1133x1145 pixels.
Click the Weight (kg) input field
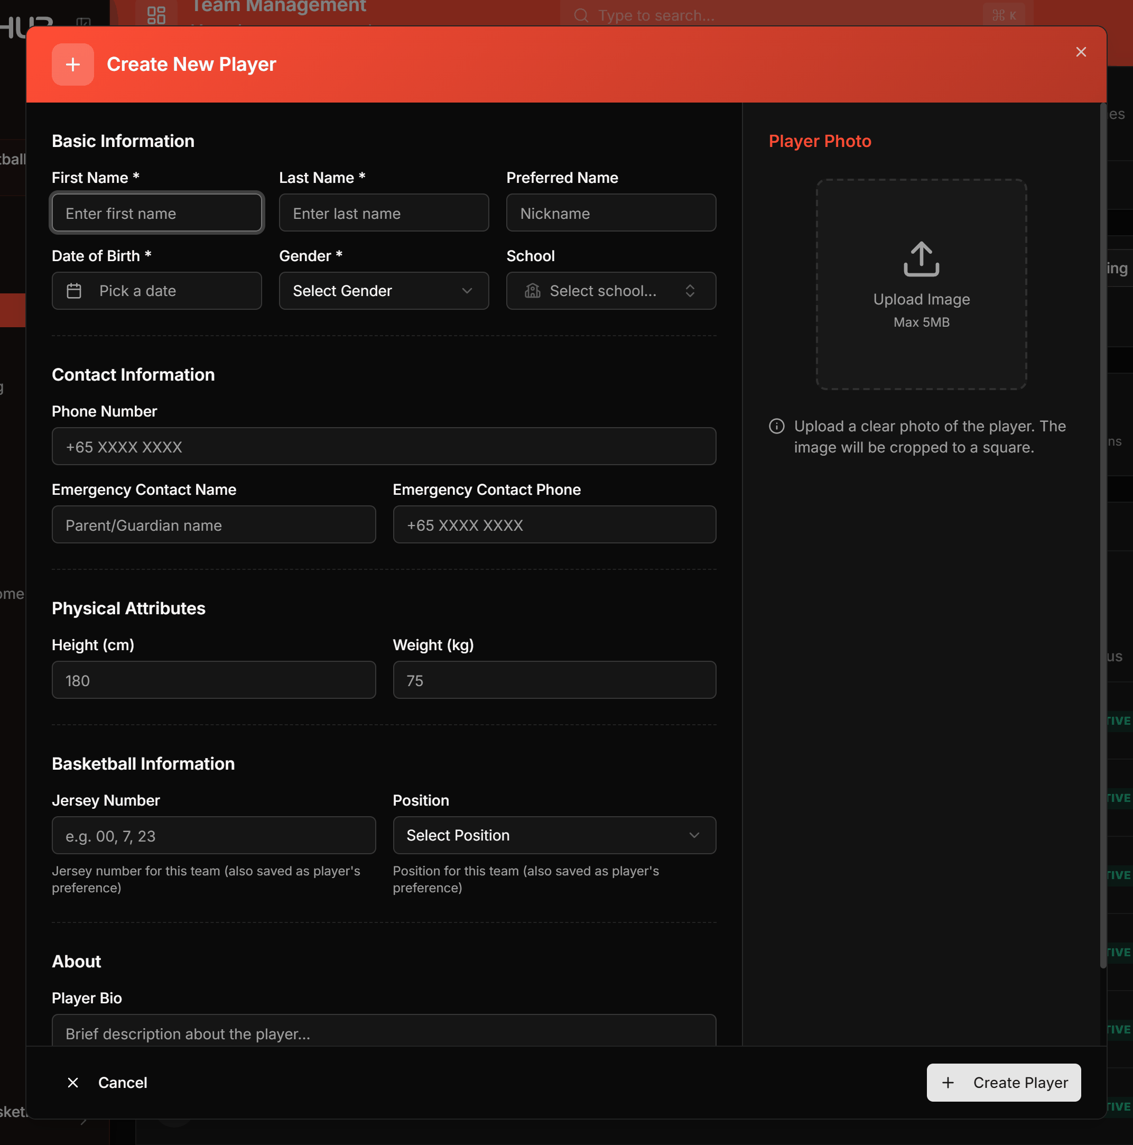554,680
